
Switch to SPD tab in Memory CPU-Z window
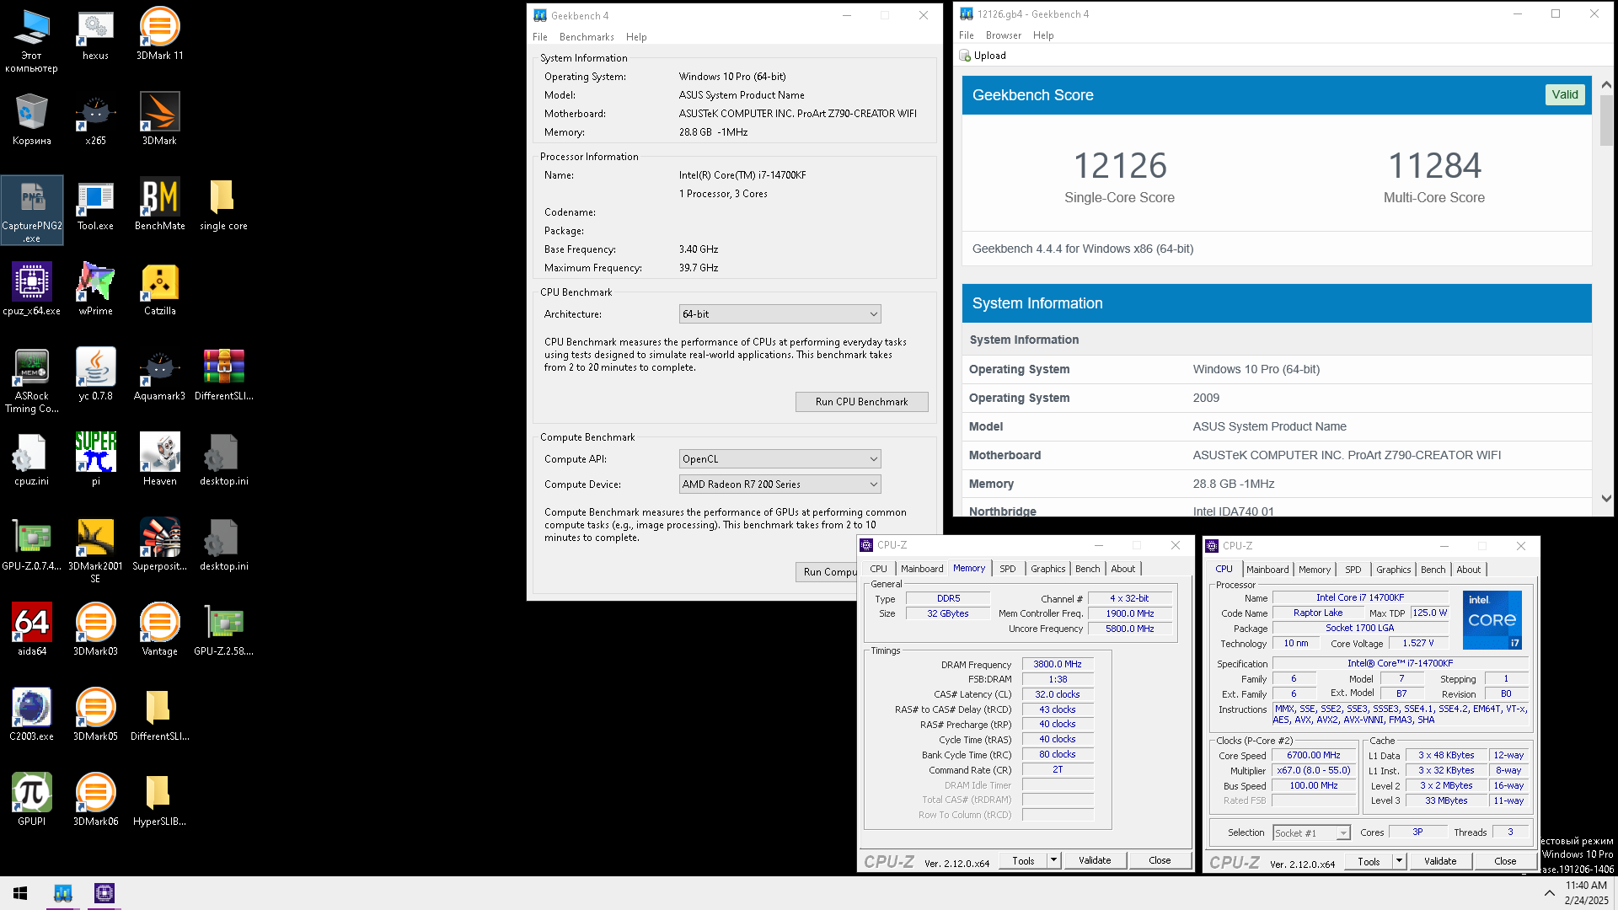(1007, 569)
